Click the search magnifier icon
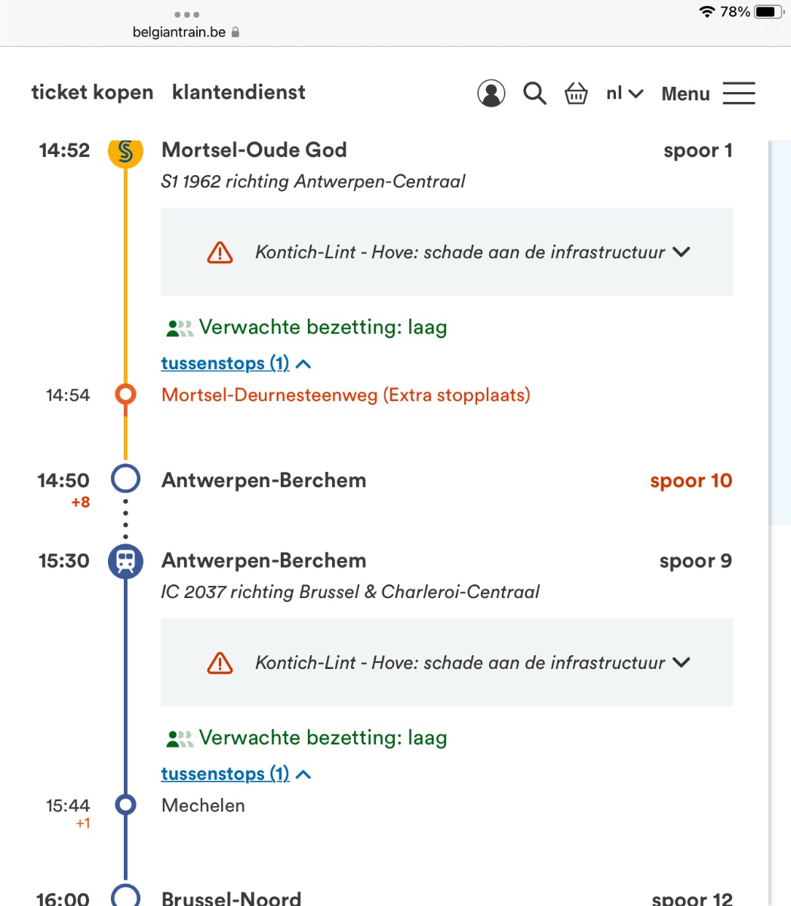This screenshot has height=906, width=791. (534, 94)
